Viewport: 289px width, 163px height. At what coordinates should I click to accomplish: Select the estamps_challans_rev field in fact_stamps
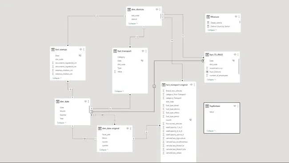coord(64,74)
